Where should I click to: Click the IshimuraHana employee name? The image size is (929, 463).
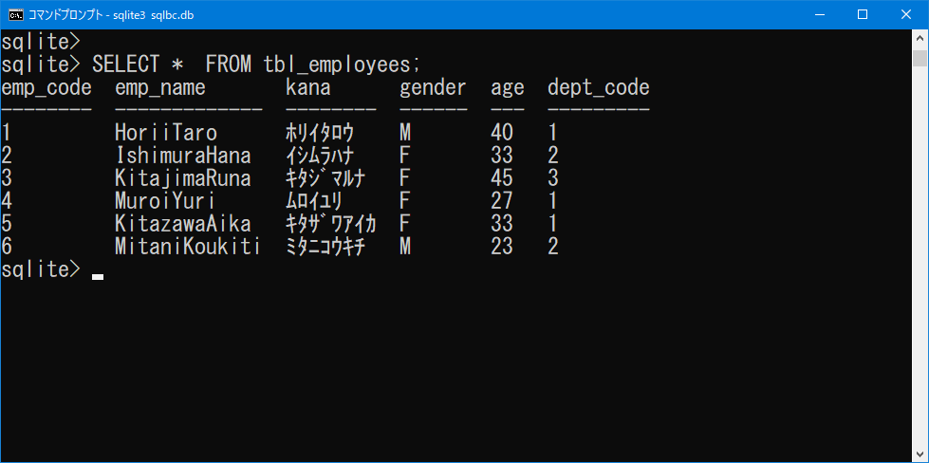click(x=183, y=156)
